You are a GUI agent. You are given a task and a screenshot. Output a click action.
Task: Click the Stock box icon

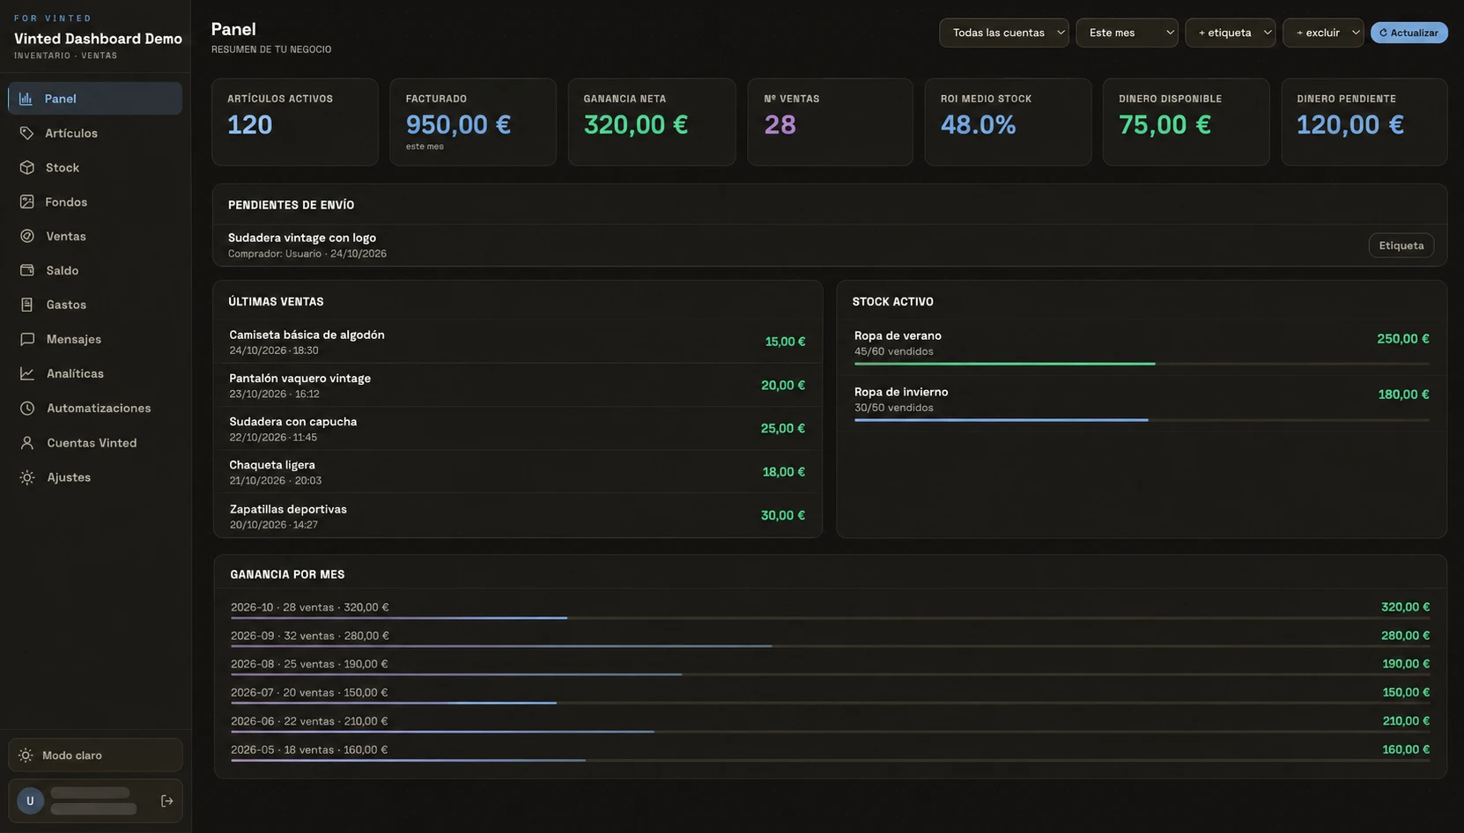(x=27, y=167)
